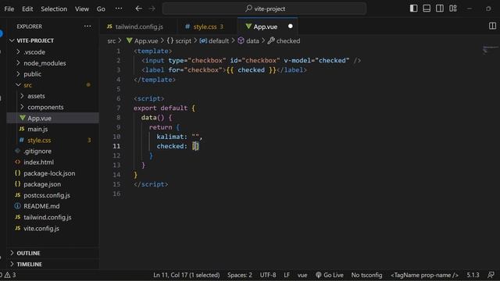Select language mode vue in status bar
The image size is (500, 281).
click(302, 275)
